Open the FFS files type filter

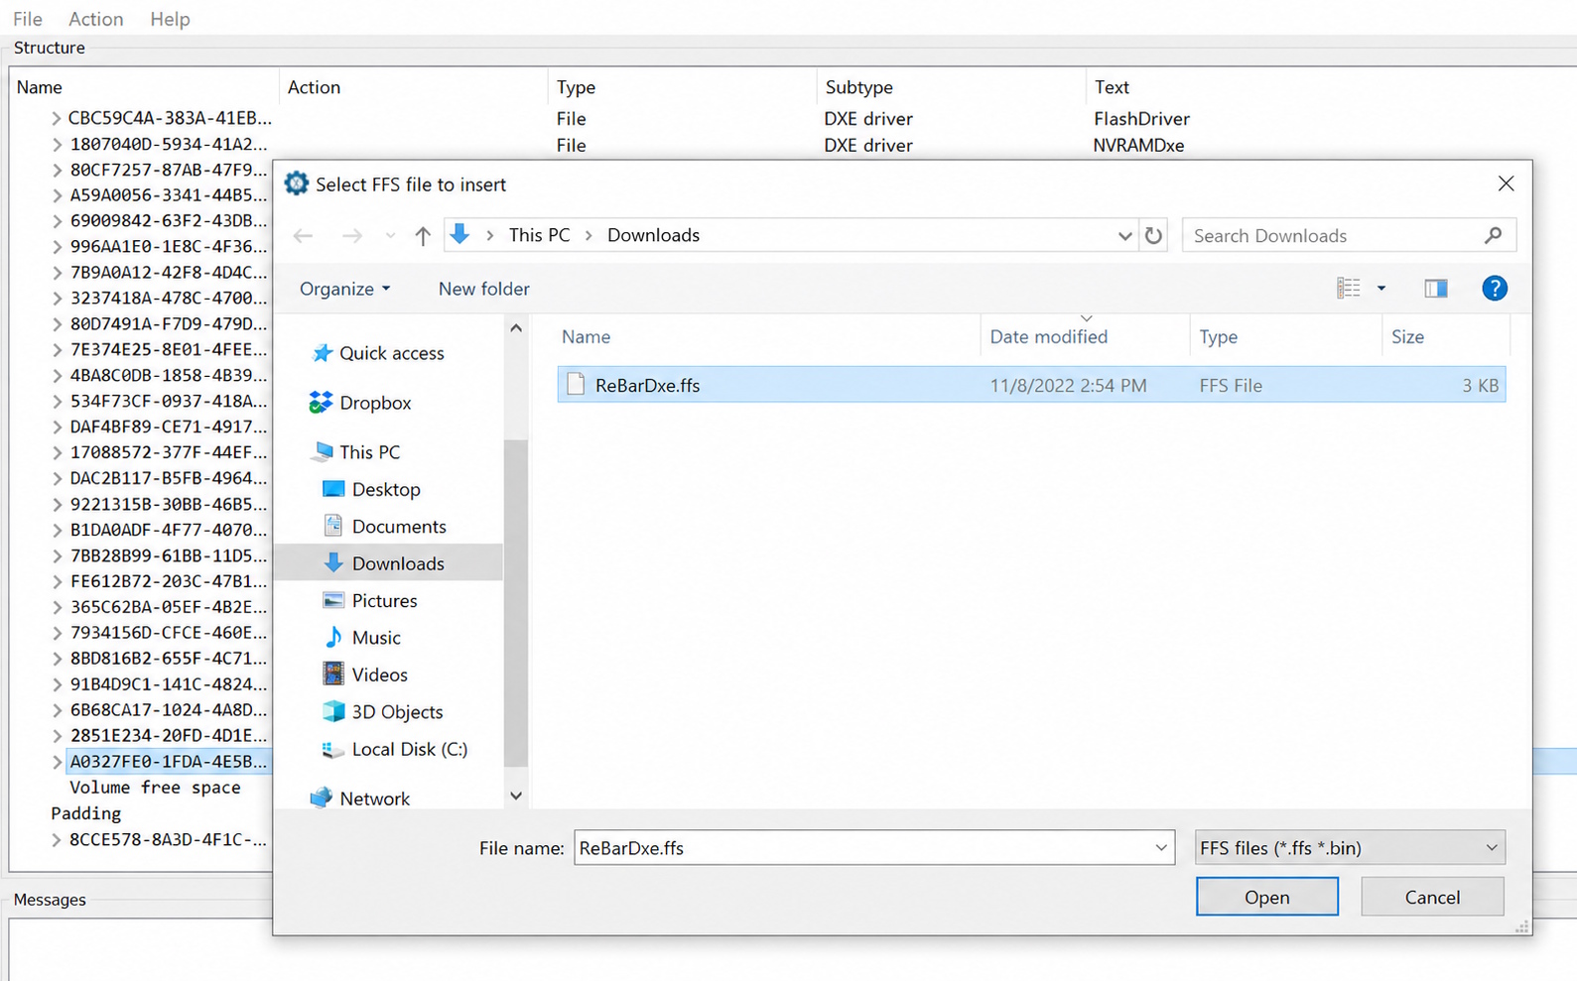click(1350, 848)
